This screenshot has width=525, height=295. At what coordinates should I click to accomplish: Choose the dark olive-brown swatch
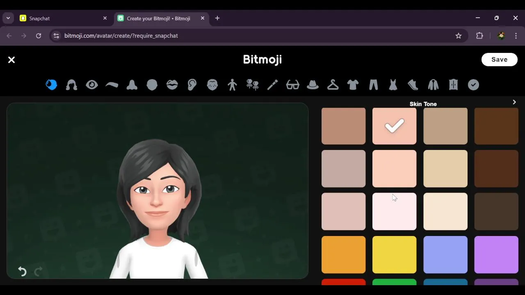(x=496, y=211)
